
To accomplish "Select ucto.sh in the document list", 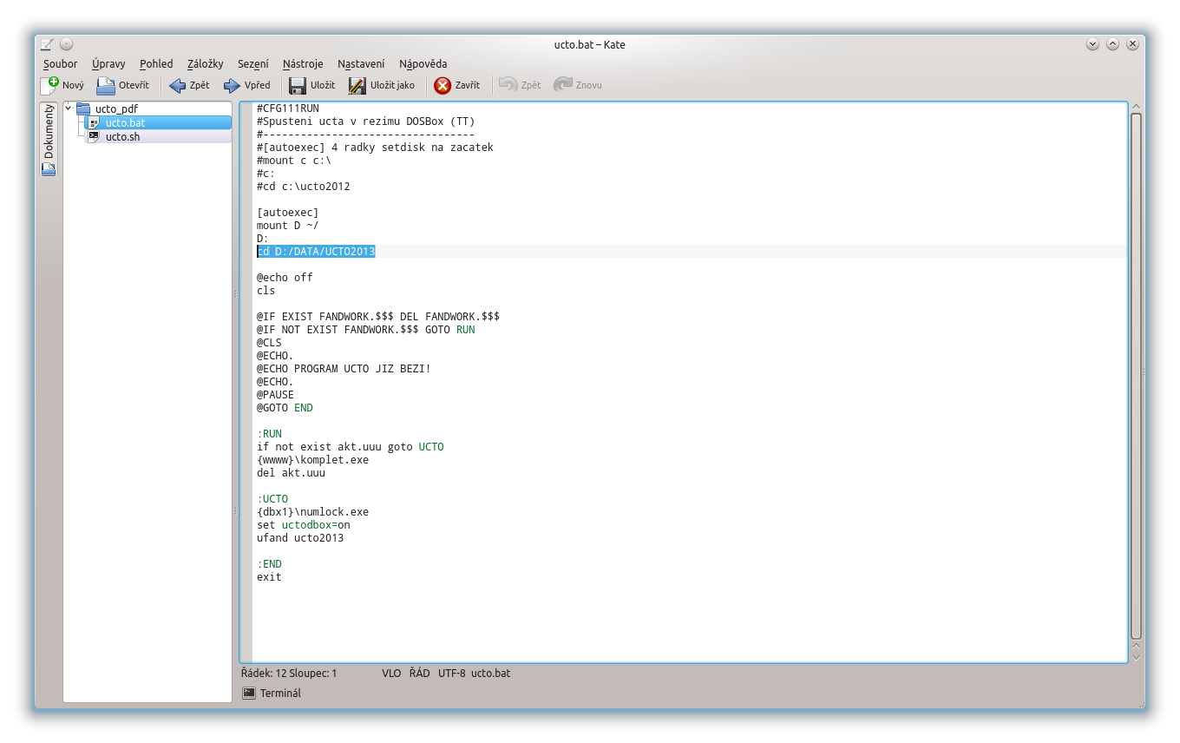I will click(x=158, y=136).
